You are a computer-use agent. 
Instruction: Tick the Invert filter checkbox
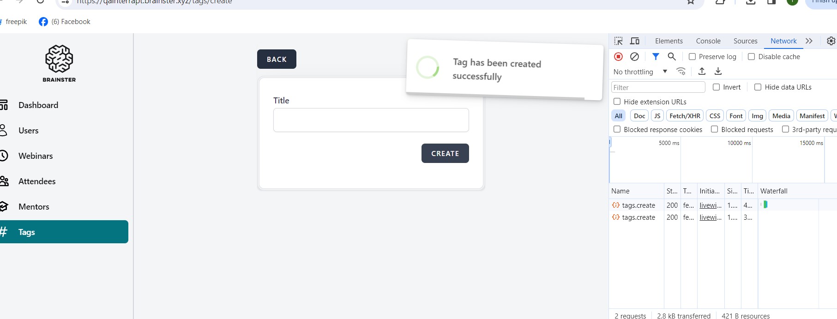[716, 87]
